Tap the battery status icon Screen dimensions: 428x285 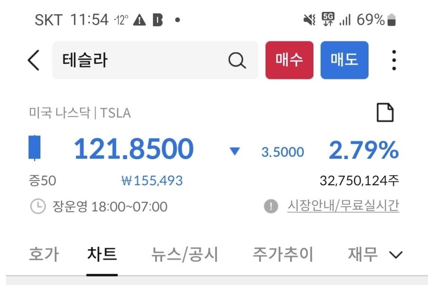pyautogui.click(x=392, y=20)
